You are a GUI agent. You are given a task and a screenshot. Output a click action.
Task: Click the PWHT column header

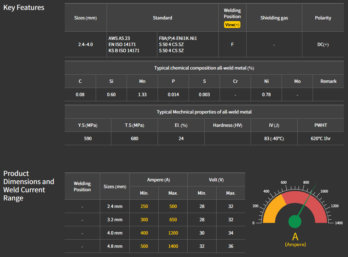click(320, 125)
